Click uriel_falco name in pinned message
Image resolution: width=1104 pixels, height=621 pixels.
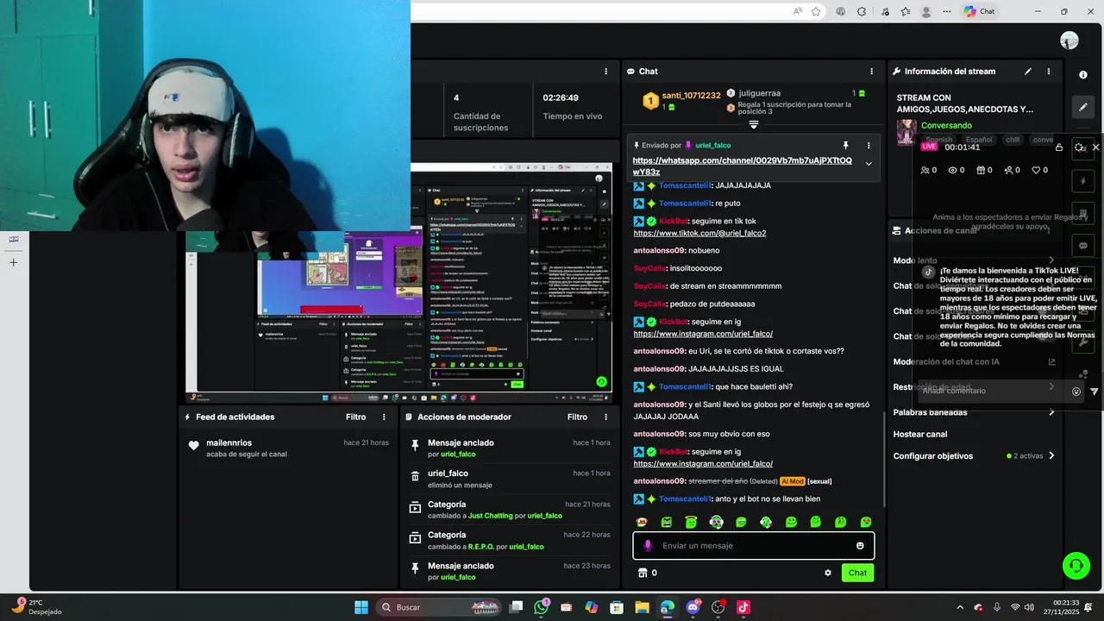point(712,146)
